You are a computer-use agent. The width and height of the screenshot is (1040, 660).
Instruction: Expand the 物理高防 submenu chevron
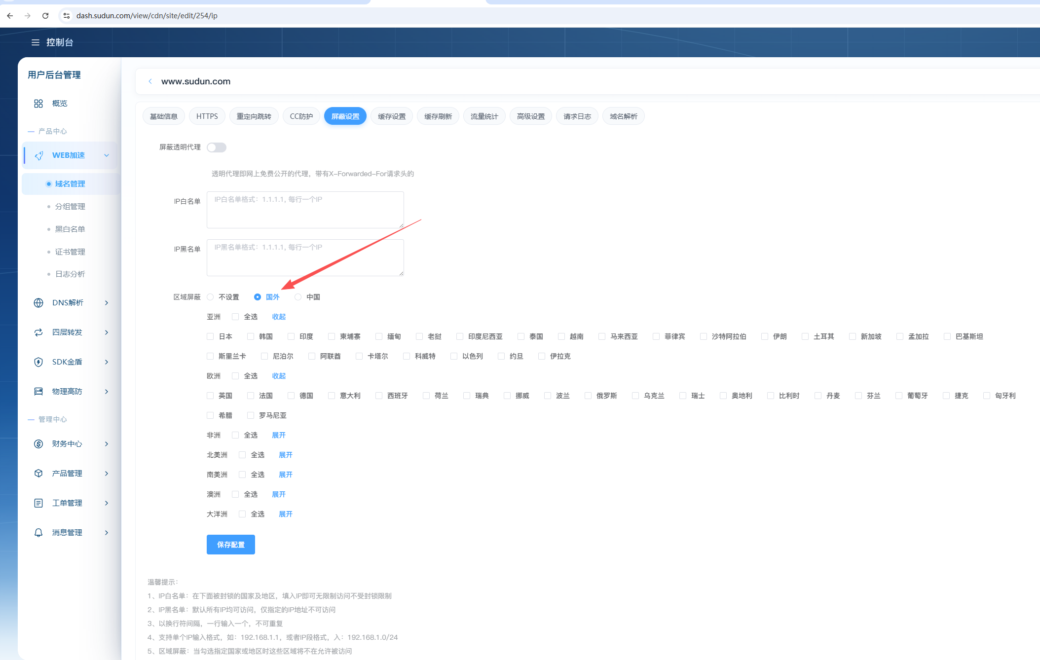point(107,392)
